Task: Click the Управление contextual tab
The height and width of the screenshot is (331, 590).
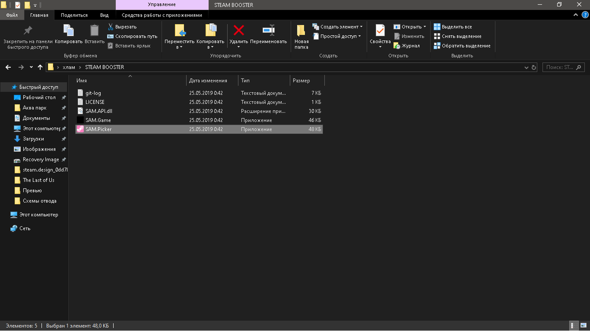Action: click(x=162, y=4)
